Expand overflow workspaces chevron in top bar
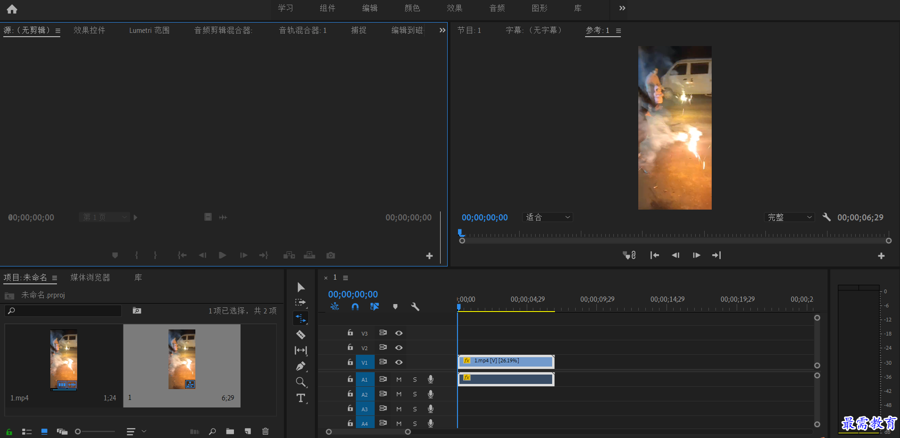The image size is (900, 438). [x=622, y=8]
